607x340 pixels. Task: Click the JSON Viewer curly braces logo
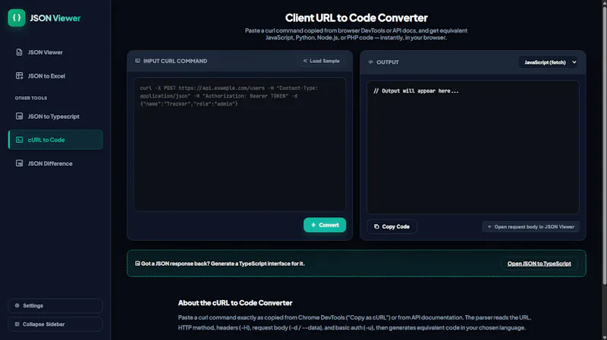[x=16, y=17]
